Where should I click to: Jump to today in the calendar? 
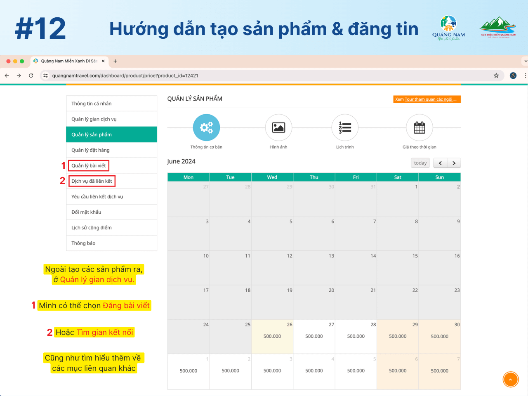[x=420, y=163]
